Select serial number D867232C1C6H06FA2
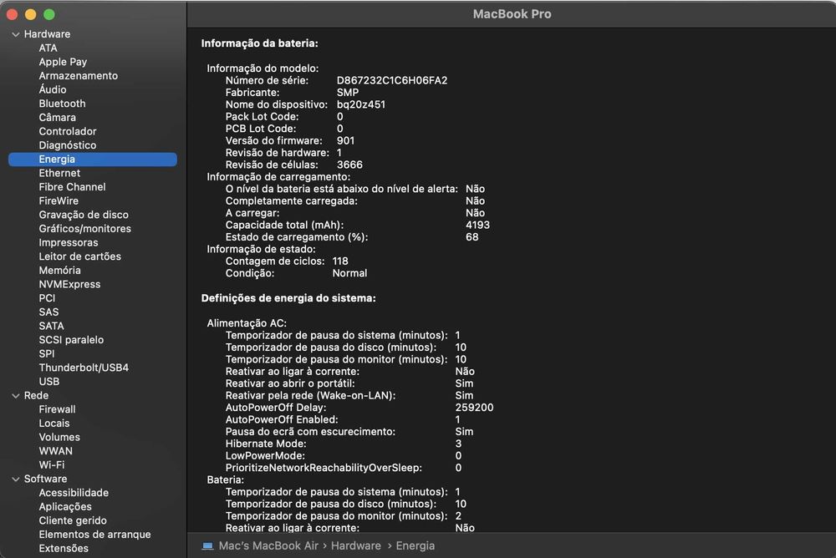The image size is (836, 558). 392,80
